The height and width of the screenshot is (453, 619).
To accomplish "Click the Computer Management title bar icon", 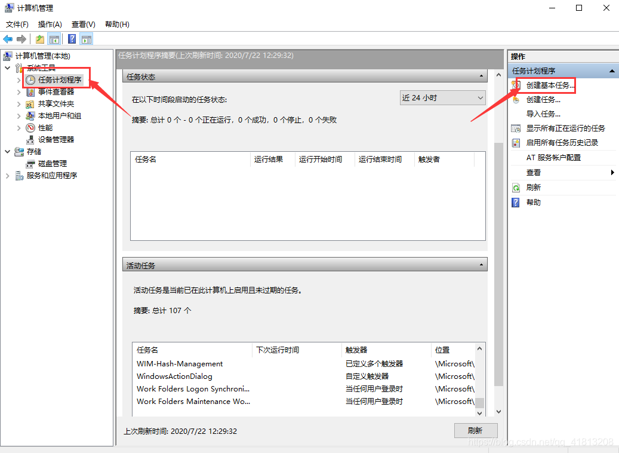I will (x=9, y=8).
